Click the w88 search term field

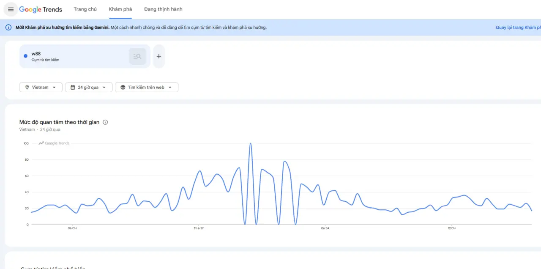pyautogui.click(x=76, y=56)
